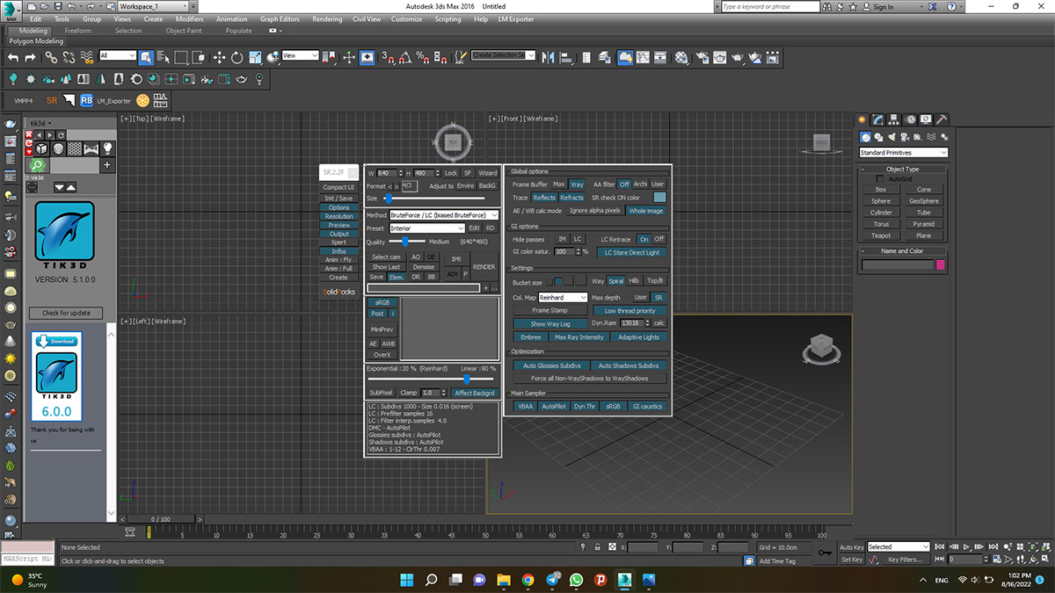Toggle Reflects trace option
This screenshot has width=1055, height=593.
[544, 198]
